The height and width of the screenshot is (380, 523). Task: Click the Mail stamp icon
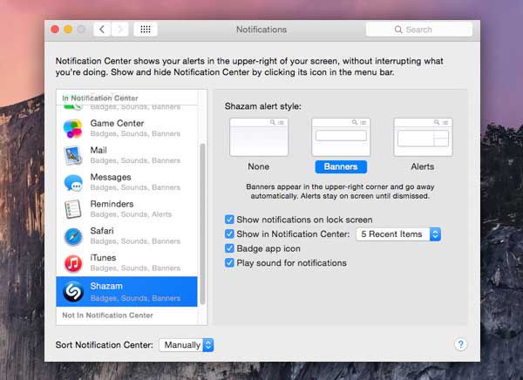[x=73, y=155]
